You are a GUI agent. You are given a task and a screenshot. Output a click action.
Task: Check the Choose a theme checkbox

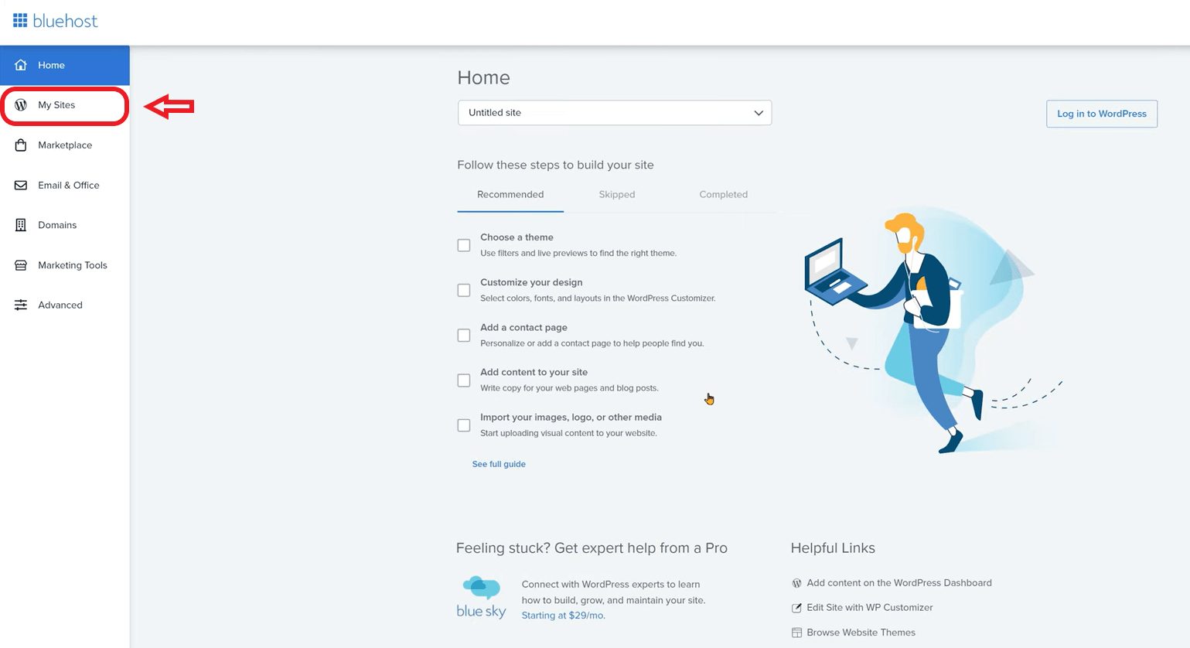pos(464,245)
